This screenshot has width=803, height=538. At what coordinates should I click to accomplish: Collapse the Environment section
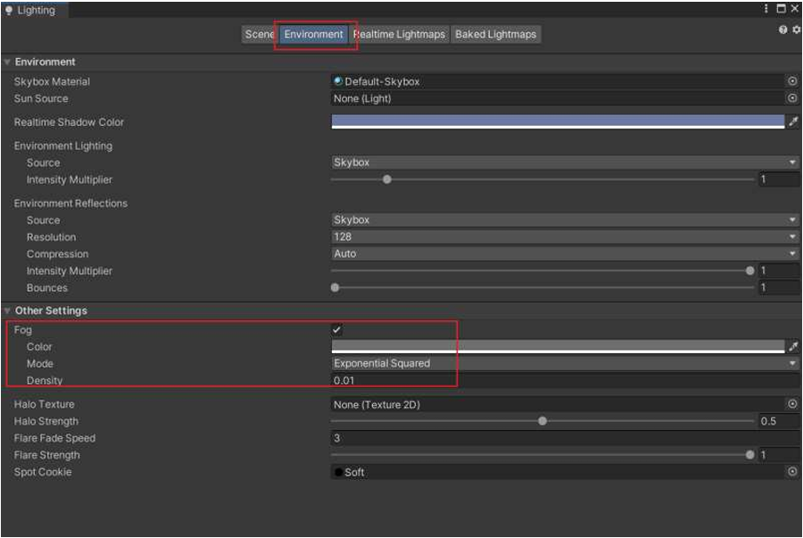click(x=7, y=62)
